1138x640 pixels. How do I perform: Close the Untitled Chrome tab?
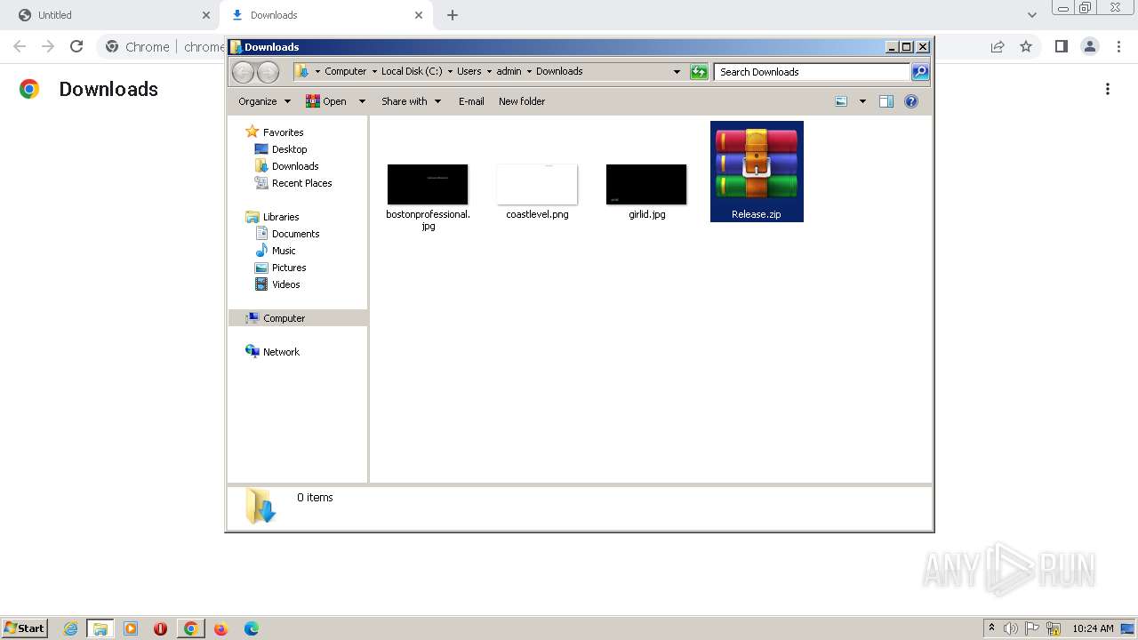[206, 15]
